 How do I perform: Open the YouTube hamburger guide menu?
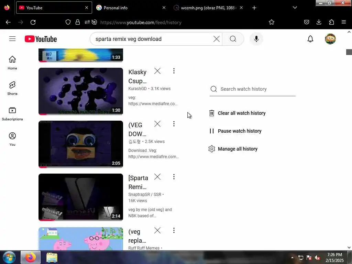pyautogui.click(x=12, y=39)
